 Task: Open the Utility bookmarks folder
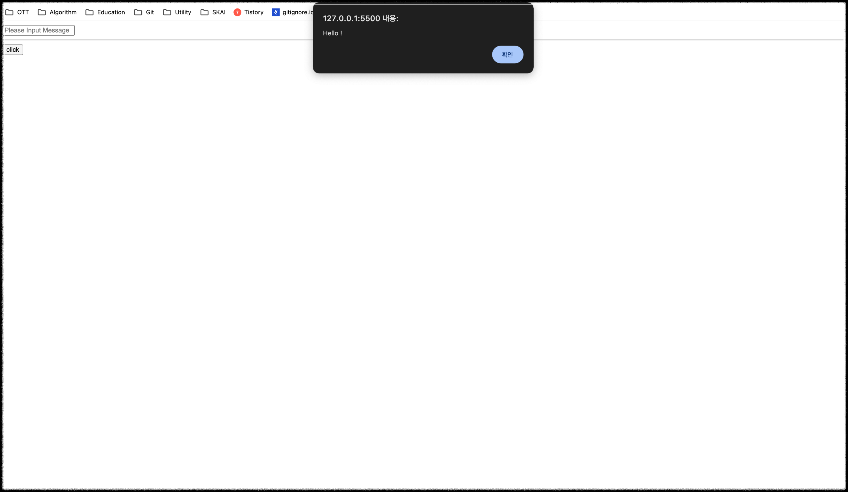click(x=177, y=12)
